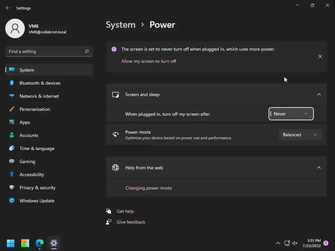Show hidden system tray icons
This screenshot has height=251, width=335.
[278, 243]
